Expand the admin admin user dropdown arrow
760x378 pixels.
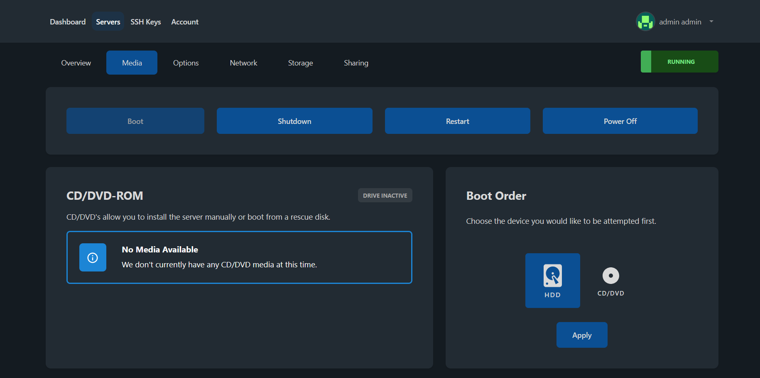[x=711, y=22]
